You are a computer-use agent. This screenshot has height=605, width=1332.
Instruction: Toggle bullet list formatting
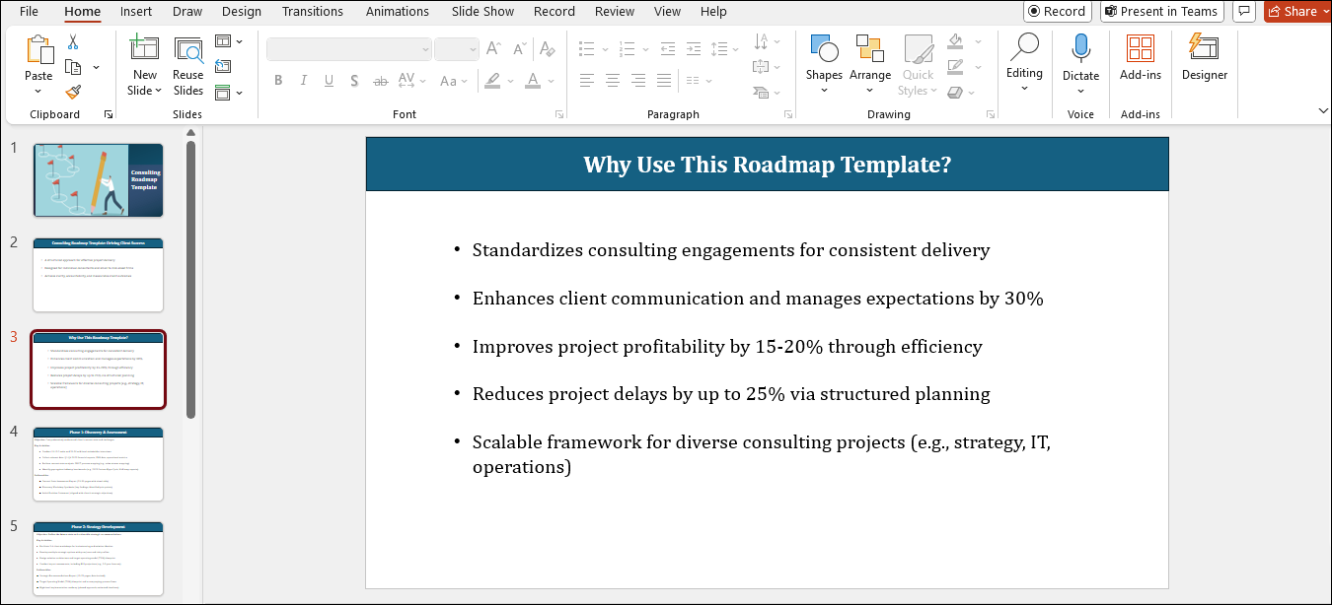pos(587,48)
